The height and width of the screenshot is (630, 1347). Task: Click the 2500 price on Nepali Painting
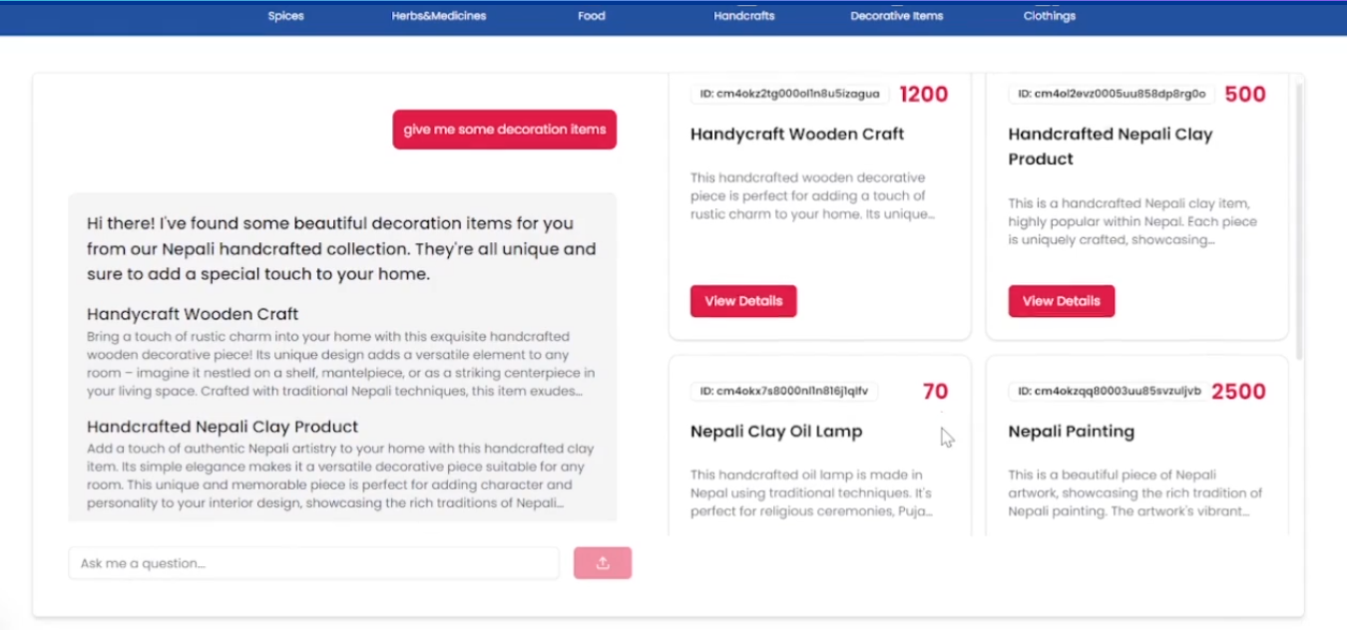(1238, 392)
